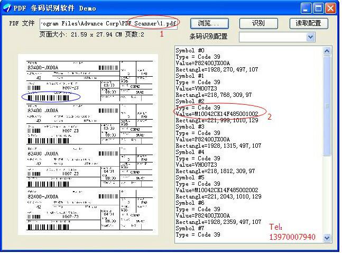
Task: Open the 条码识别配置 dropdown arrow
Action: coord(310,37)
